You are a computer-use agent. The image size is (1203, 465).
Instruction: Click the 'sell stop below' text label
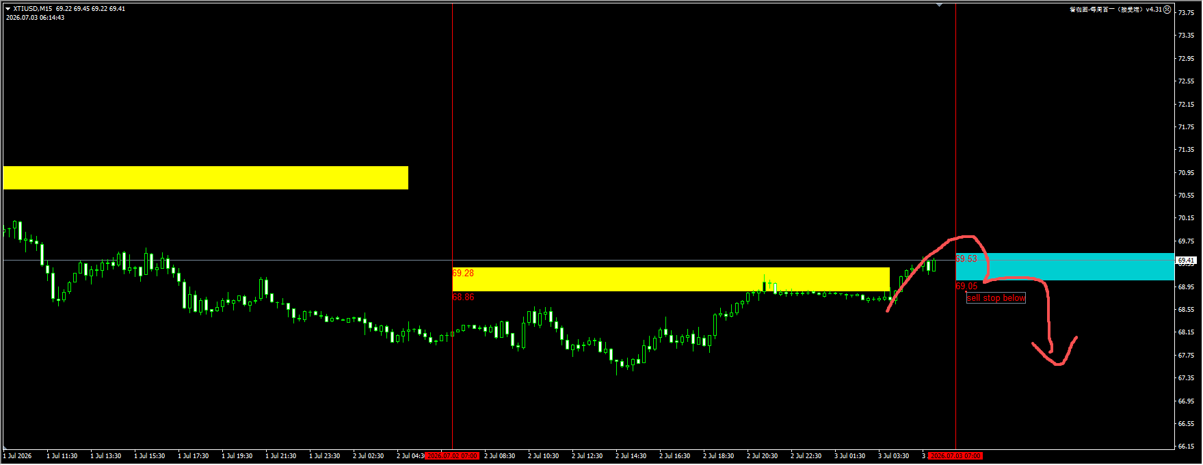click(x=996, y=298)
